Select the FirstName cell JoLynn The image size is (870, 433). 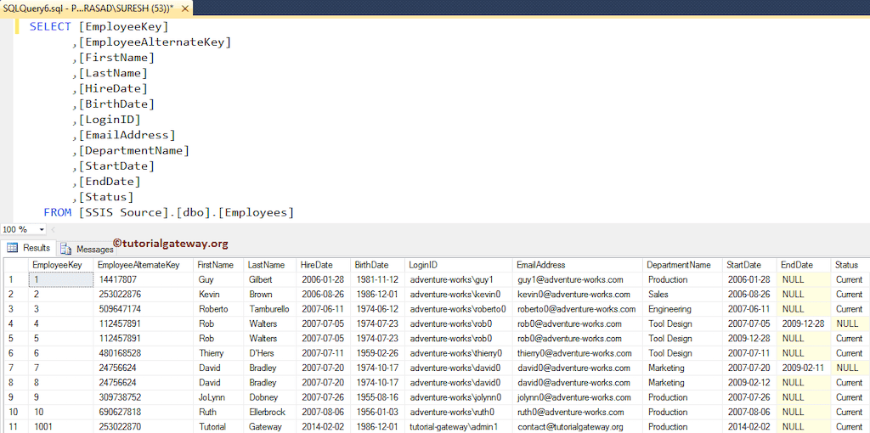218,397
